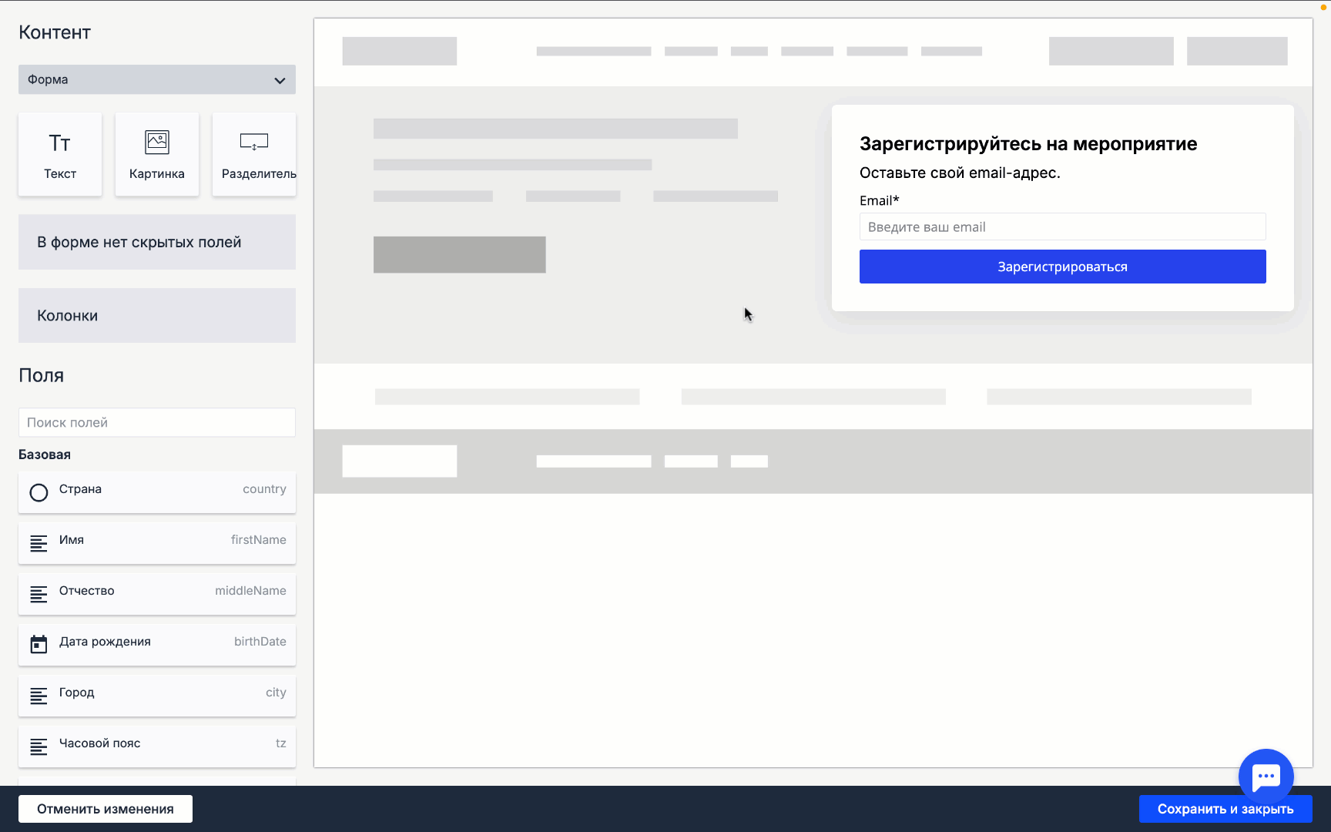The image size is (1331, 832).
Task: Click the Страна radio-circle icon
Action: [39, 492]
